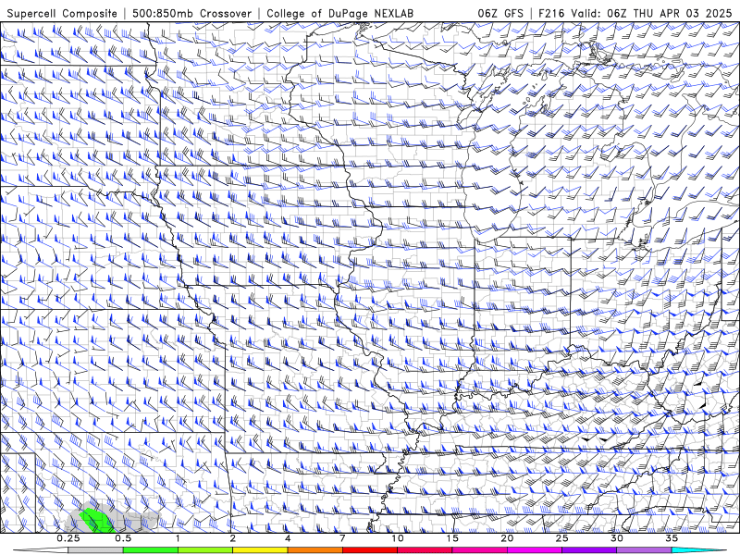
Task: Click the '4' legend value
Action: (x=288, y=538)
